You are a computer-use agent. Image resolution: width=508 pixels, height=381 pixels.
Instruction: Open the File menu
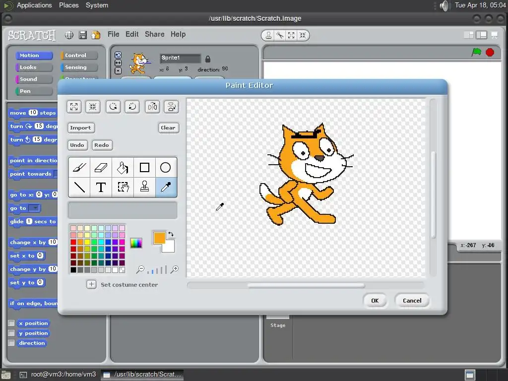[114, 34]
